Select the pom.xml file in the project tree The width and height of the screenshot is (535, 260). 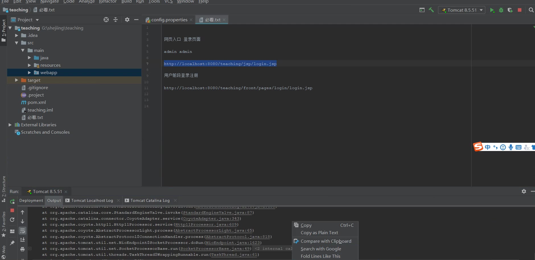pyautogui.click(x=36, y=102)
